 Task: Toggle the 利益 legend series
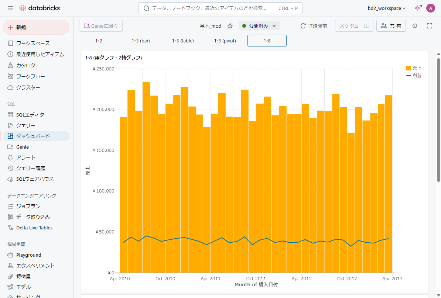coord(414,75)
